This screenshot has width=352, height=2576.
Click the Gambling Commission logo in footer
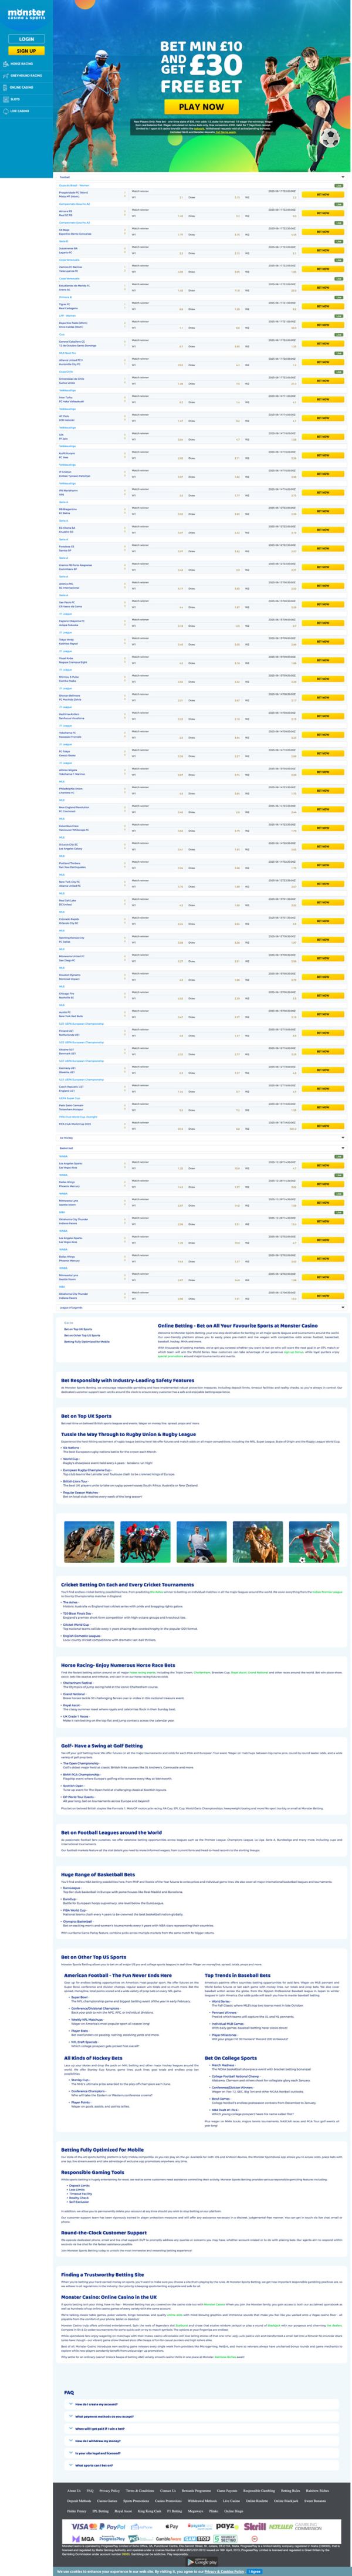(308, 2527)
